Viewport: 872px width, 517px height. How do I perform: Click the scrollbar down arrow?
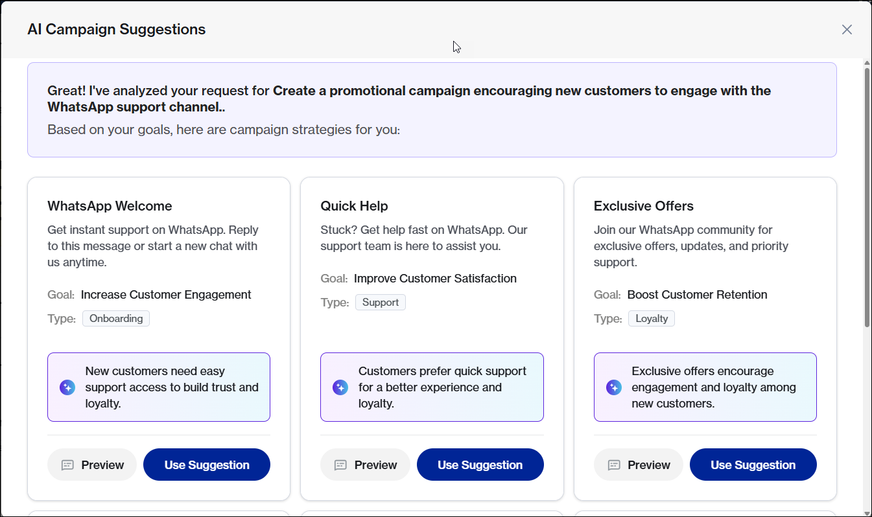coord(867,512)
